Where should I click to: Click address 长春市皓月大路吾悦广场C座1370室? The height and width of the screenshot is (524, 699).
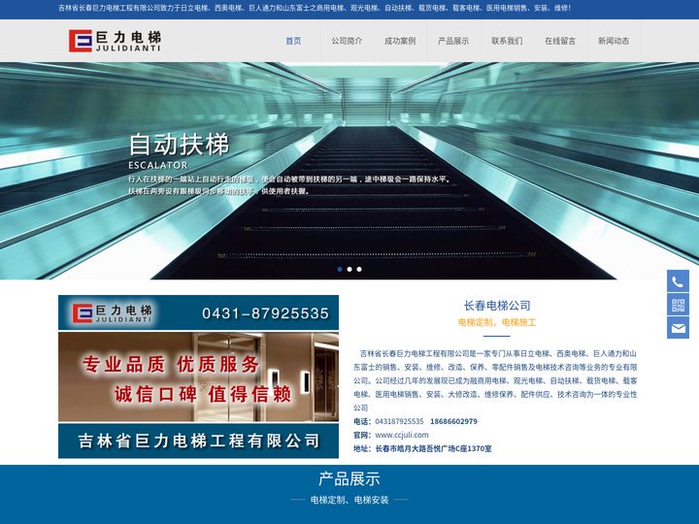pos(433,448)
